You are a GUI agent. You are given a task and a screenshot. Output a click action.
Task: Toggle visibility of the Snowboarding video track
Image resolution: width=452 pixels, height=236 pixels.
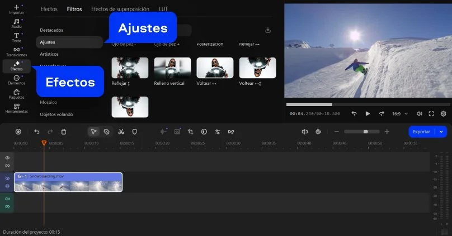tap(7, 179)
